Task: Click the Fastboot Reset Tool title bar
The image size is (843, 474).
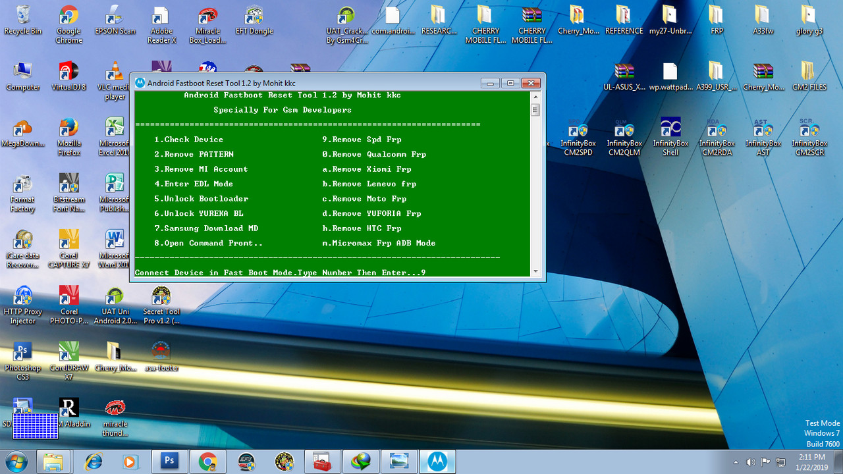Action: coord(306,83)
